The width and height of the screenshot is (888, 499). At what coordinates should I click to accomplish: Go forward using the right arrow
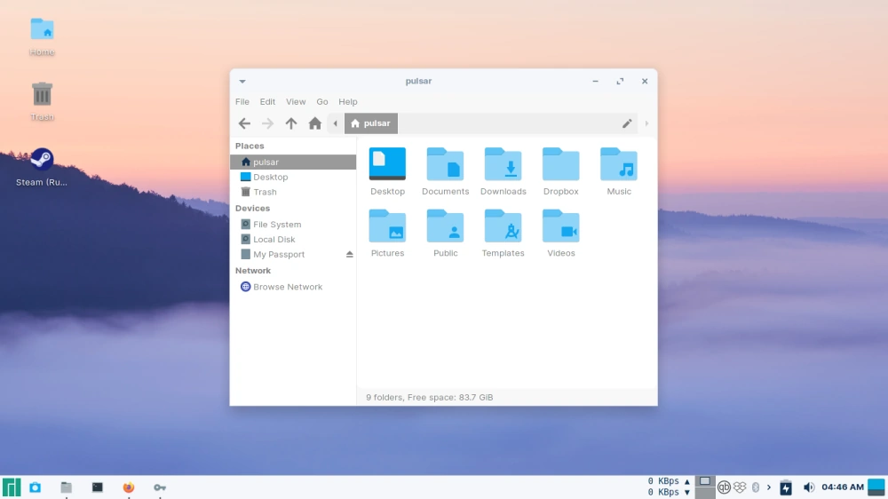(x=267, y=123)
